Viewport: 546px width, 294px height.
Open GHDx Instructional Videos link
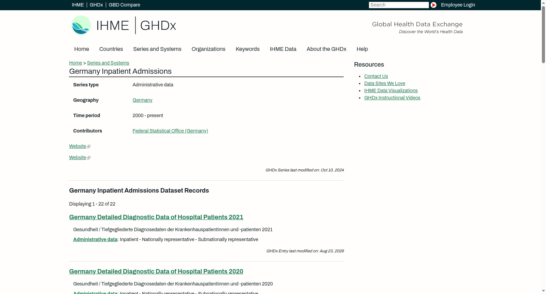click(x=392, y=98)
